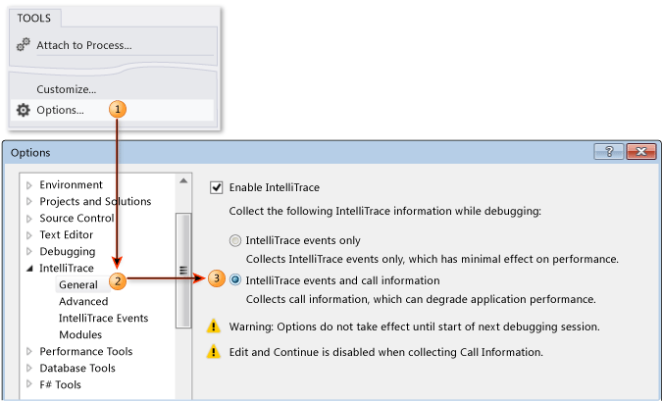
Task: Select F# Tools category
Action: pyautogui.click(x=61, y=384)
